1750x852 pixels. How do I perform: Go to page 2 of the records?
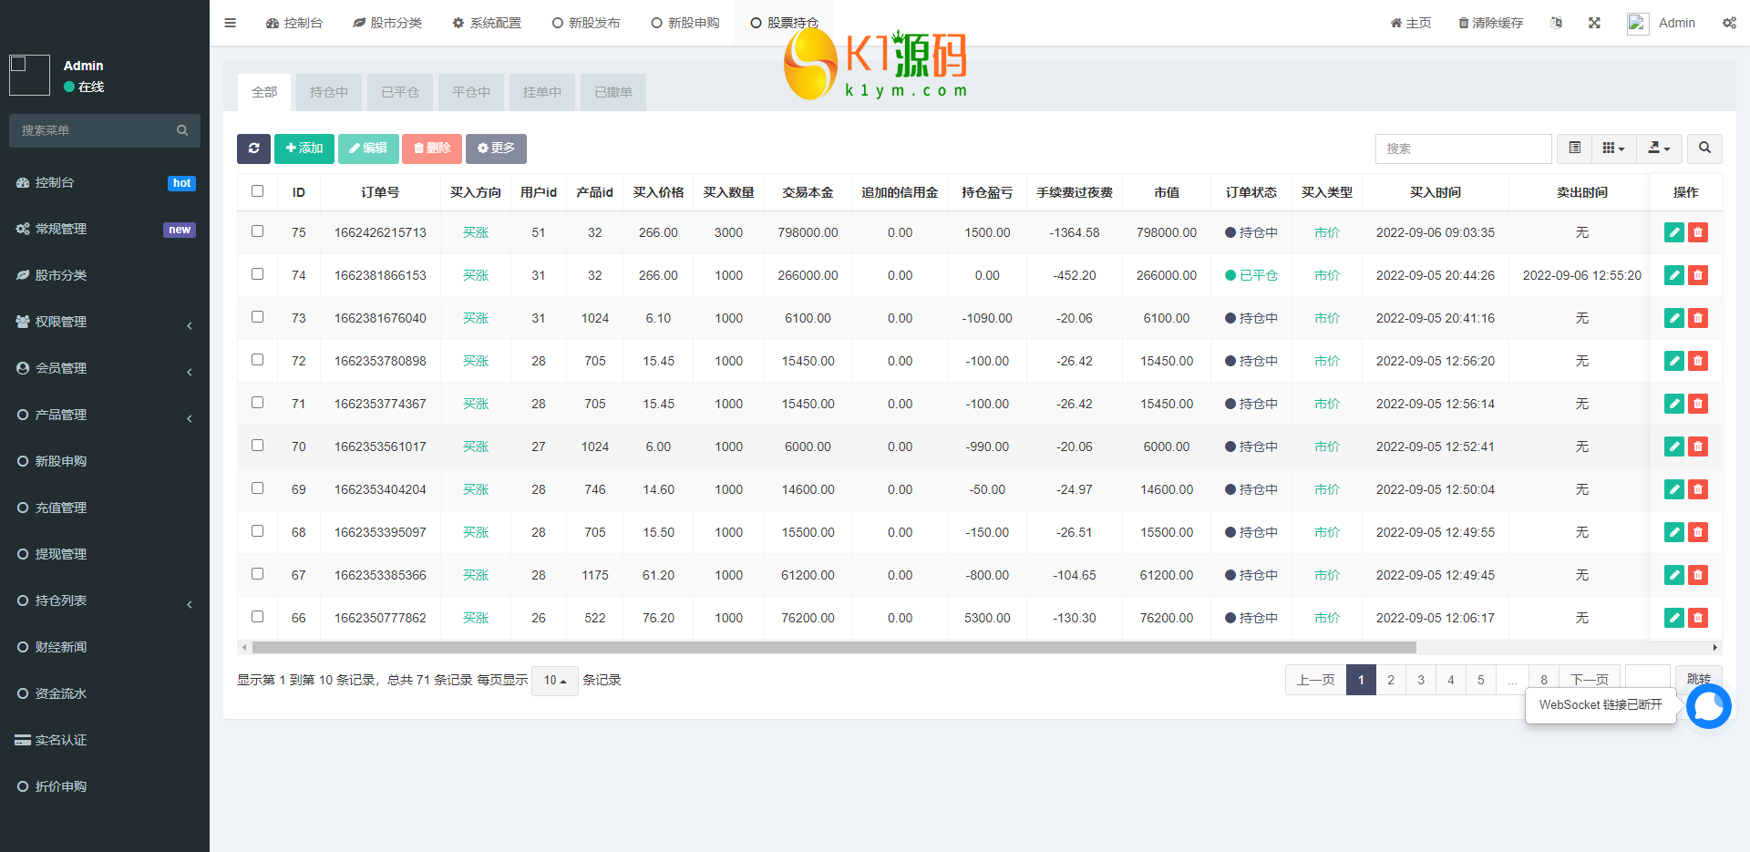pos(1390,680)
